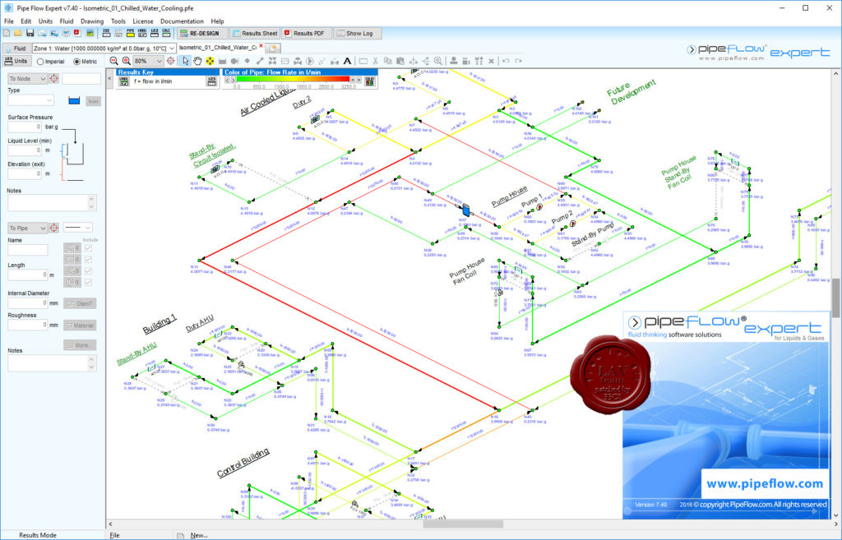Open a file using the folder icon

point(18,33)
